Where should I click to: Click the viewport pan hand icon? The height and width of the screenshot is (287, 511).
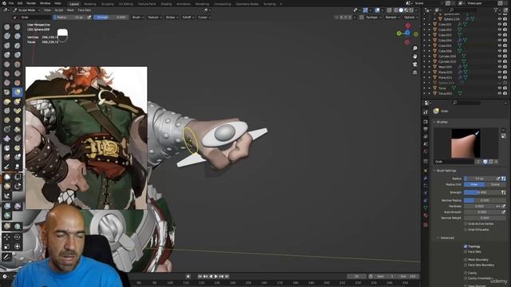(415, 57)
